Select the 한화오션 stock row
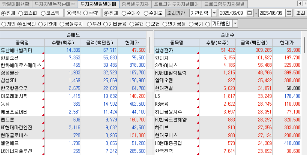This screenshot has height=155, width=307. point(73,58)
